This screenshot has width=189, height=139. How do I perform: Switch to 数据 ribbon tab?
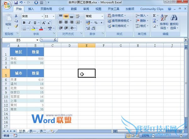coord(74,9)
